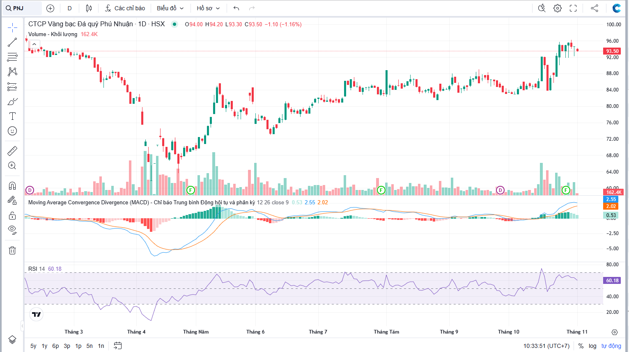The width and height of the screenshot is (629, 352).
Task: Select the 3p time range
Action: (67, 346)
